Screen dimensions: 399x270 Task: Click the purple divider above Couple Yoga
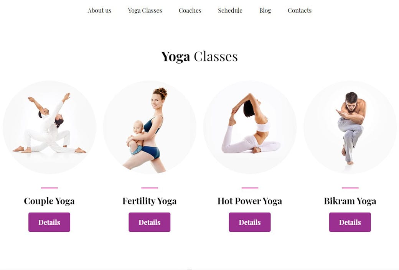49,188
